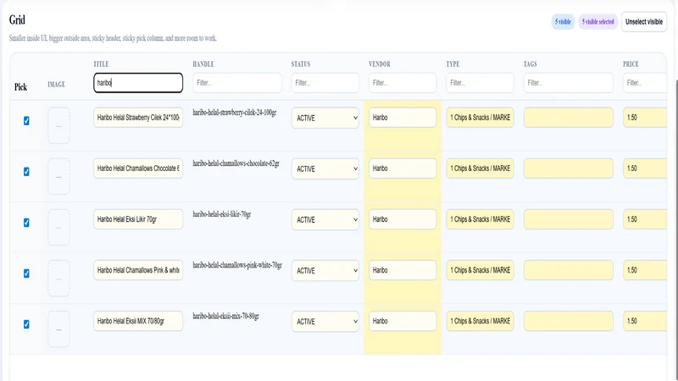
Task: Toggle the Haribo Helal Eksi Likir row checkbox
Action: tap(26, 223)
